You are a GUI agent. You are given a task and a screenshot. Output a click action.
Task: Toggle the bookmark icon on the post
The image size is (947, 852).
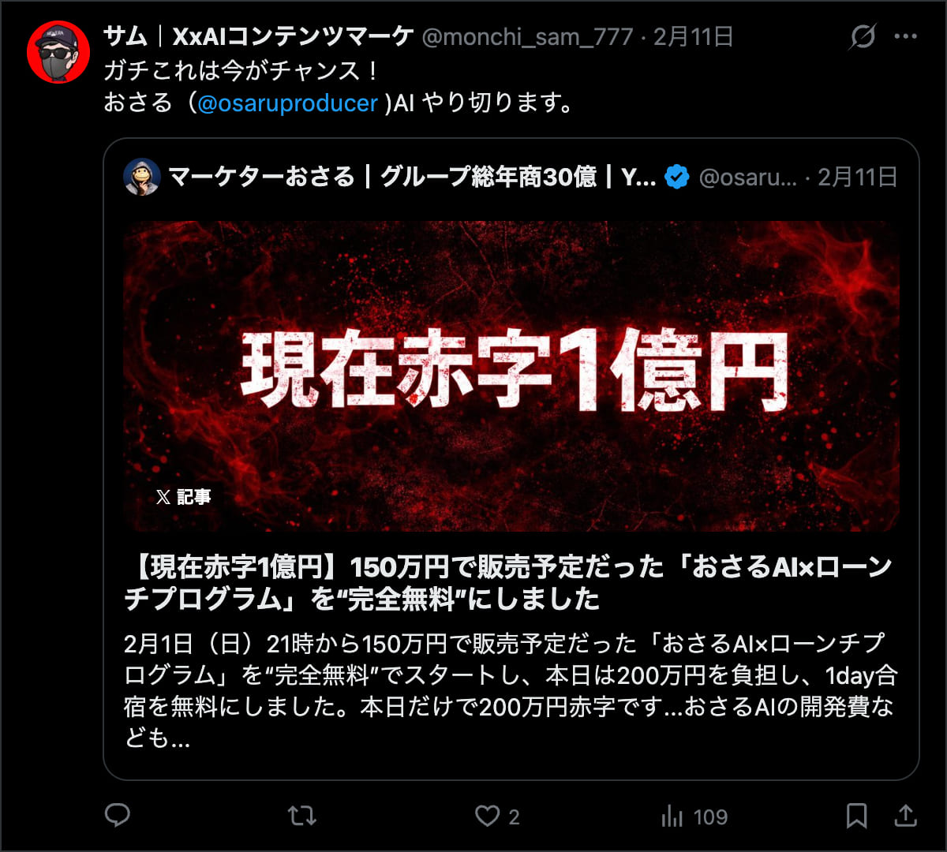(x=856, y=816)
